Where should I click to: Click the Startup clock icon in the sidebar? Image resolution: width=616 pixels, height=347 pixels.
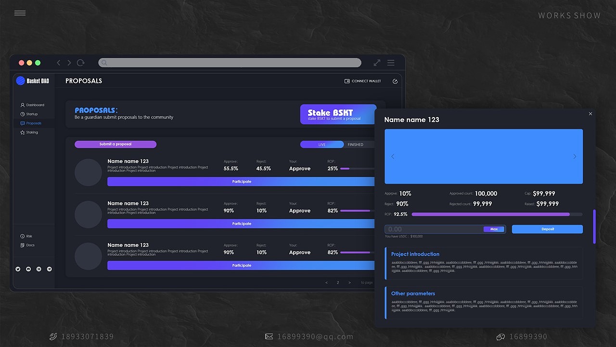point(22,114)
